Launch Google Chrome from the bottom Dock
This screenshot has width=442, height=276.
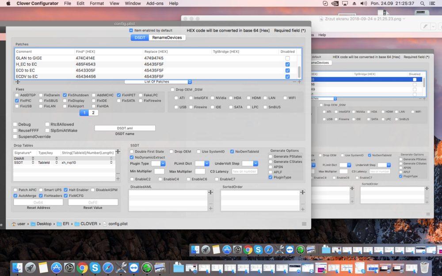(x=82, y=268)
